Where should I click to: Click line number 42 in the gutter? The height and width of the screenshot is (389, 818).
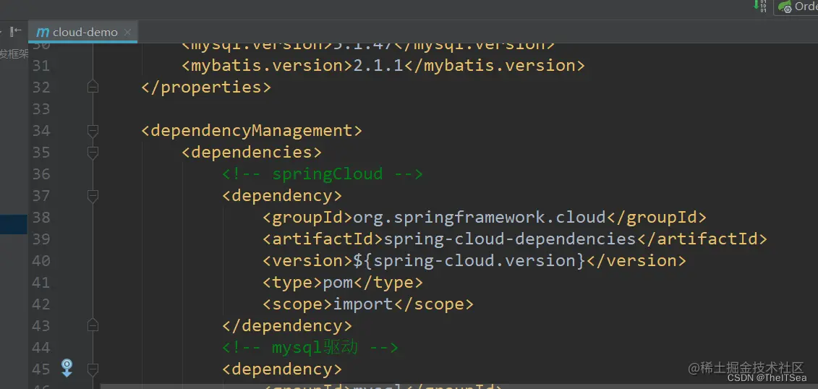coord(41,304)
